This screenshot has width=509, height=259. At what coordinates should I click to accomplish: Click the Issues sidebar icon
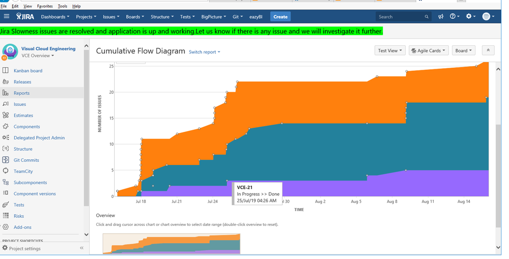6,104
